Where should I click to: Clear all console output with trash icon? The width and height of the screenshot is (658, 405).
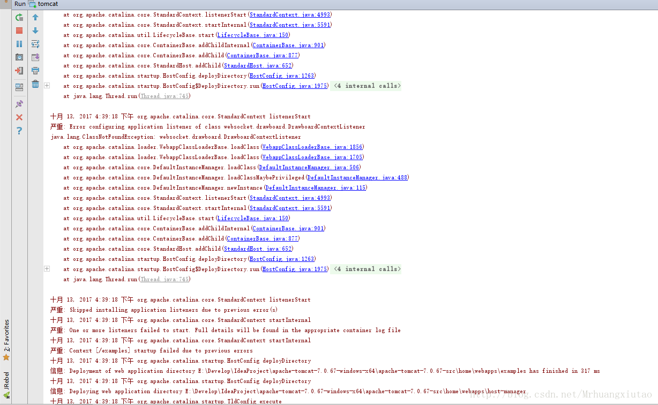(x=35, y=84)
